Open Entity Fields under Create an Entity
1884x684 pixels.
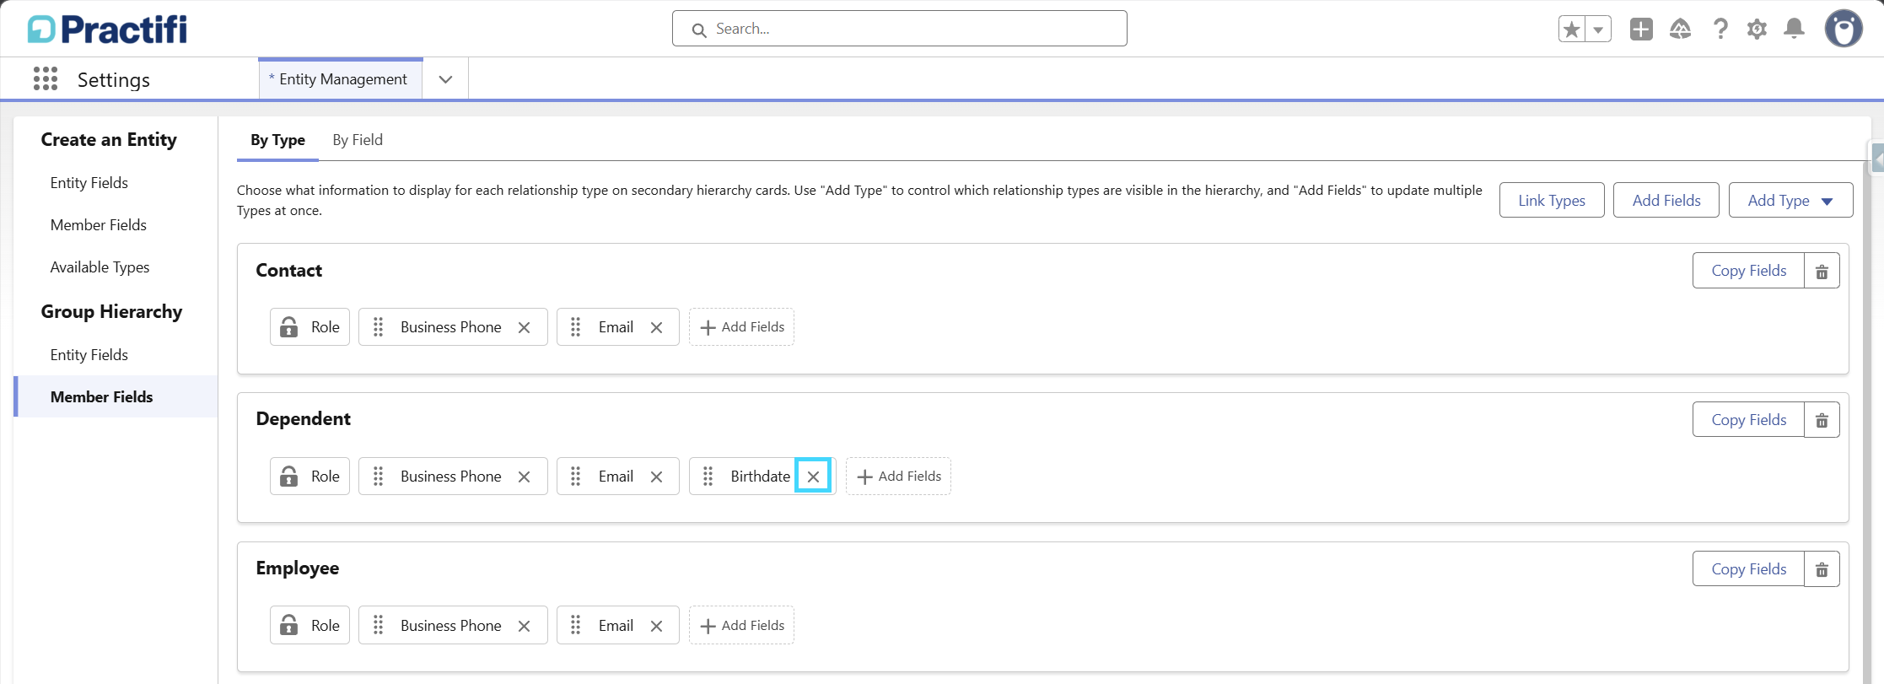click(89, 183)
